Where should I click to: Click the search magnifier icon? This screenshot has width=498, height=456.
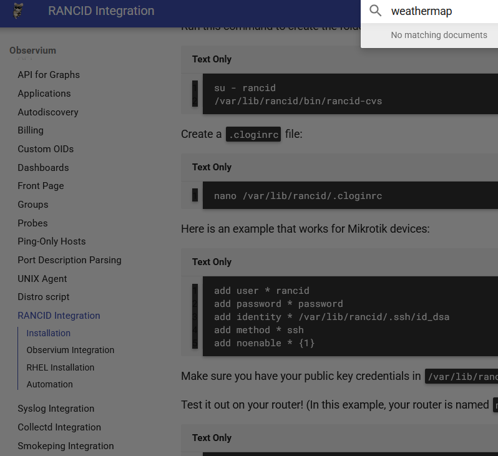pyautogui.click(x=375, y=11)
